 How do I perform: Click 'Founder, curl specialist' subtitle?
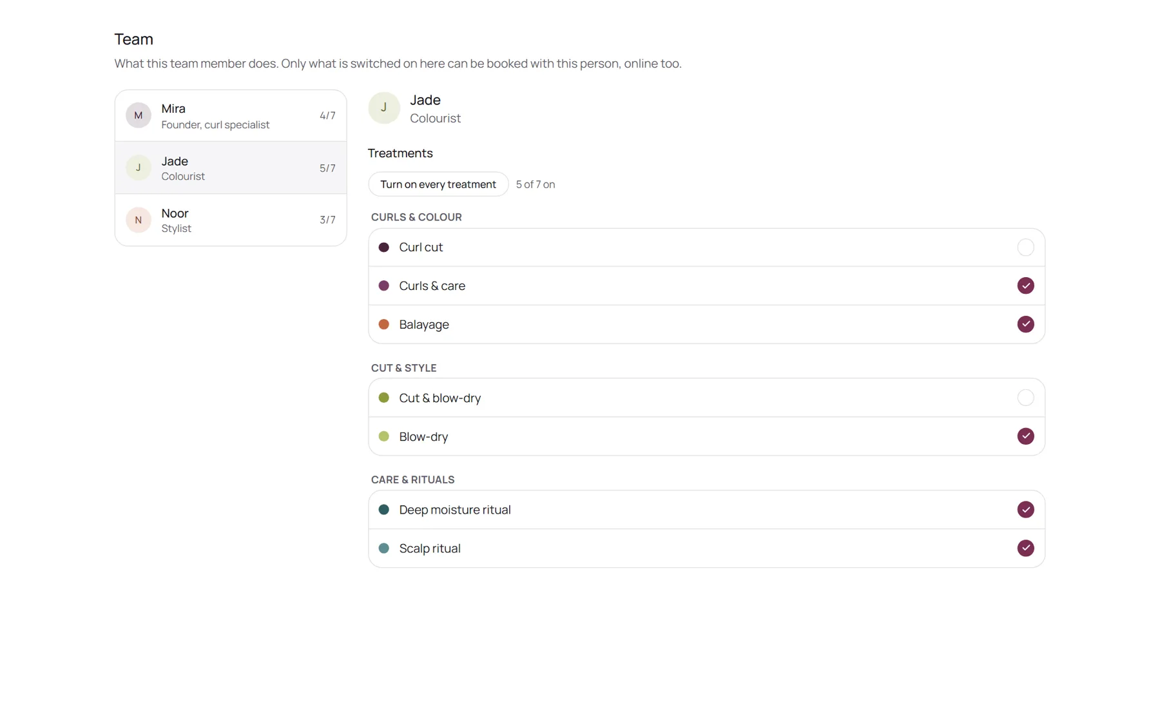coord(215,125)
